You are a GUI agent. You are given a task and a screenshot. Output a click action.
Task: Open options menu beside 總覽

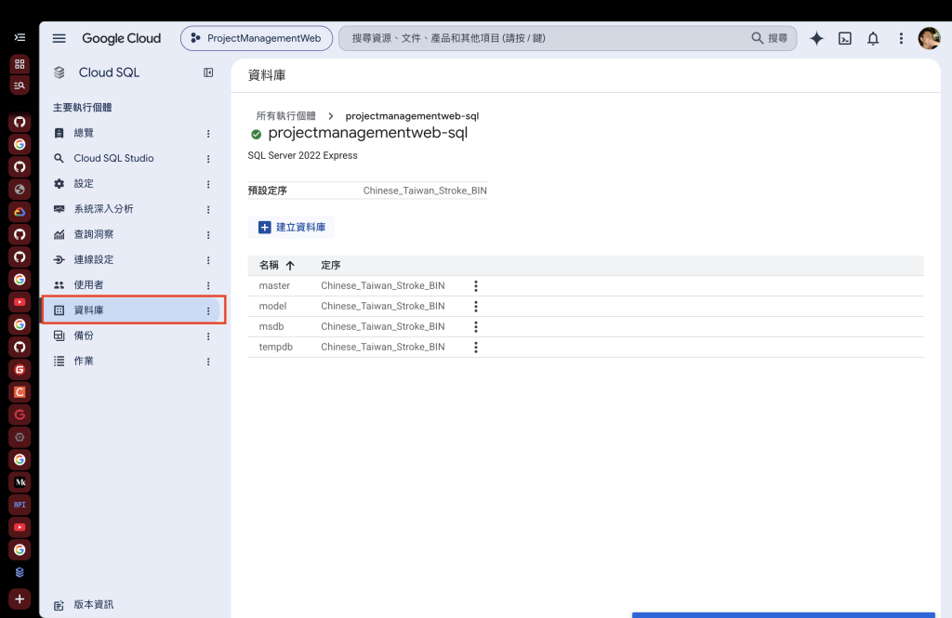[208, 134]
